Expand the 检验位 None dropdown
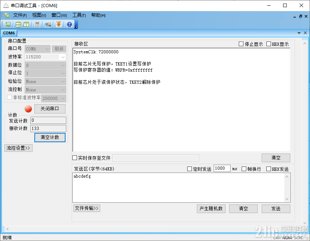 45,81
